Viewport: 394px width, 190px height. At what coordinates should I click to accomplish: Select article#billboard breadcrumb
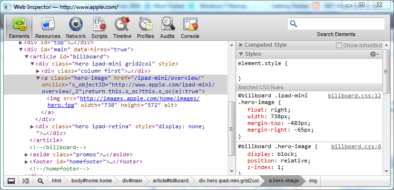[x=170, y=180]
